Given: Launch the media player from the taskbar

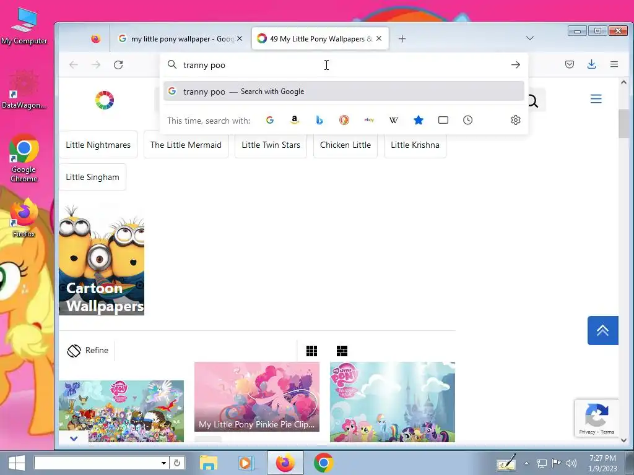Looking at the screenshot, I should pos(245,463).
